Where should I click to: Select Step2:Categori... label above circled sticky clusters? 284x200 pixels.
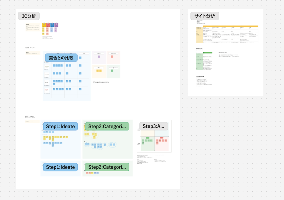pos(107,126)
